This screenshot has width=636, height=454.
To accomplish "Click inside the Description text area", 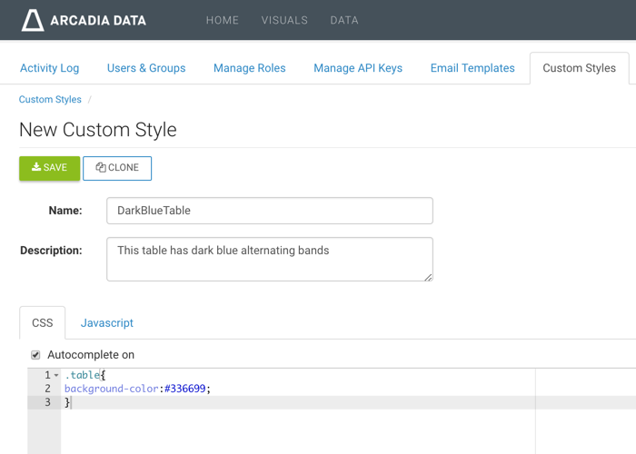I will click(269, 259).
